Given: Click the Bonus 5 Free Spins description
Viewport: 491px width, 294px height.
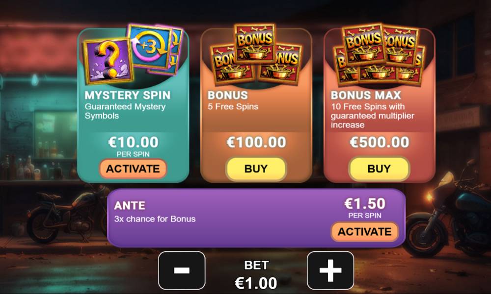Looking at the screenshot, I should tap(233, 106).
